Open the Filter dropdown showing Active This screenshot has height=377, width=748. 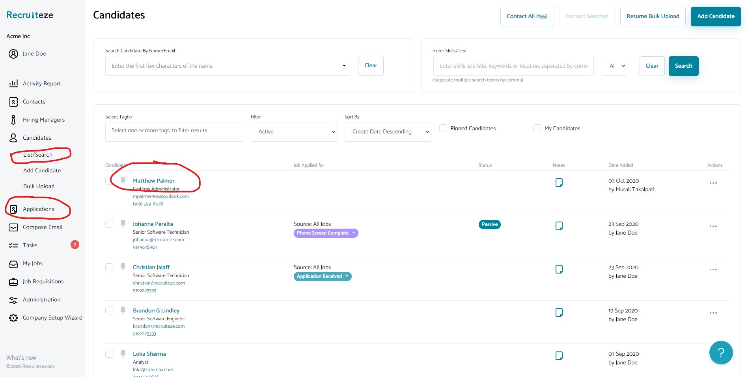tap(294, 131)
